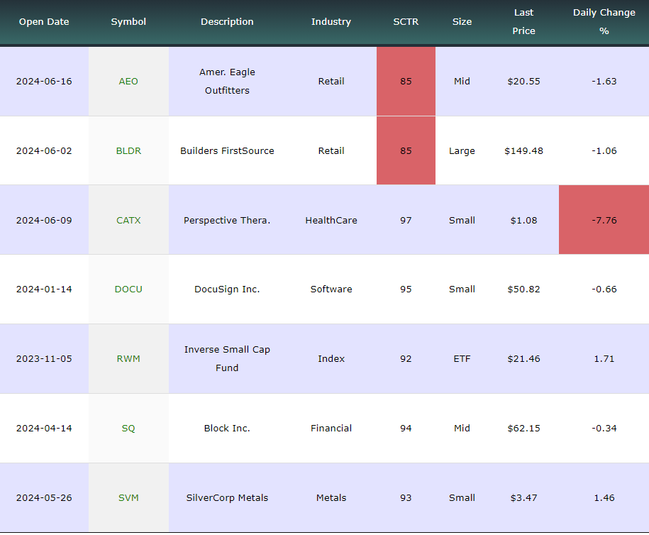Click the Large size cell
649x535 pixels.
(x=462, y=150)
